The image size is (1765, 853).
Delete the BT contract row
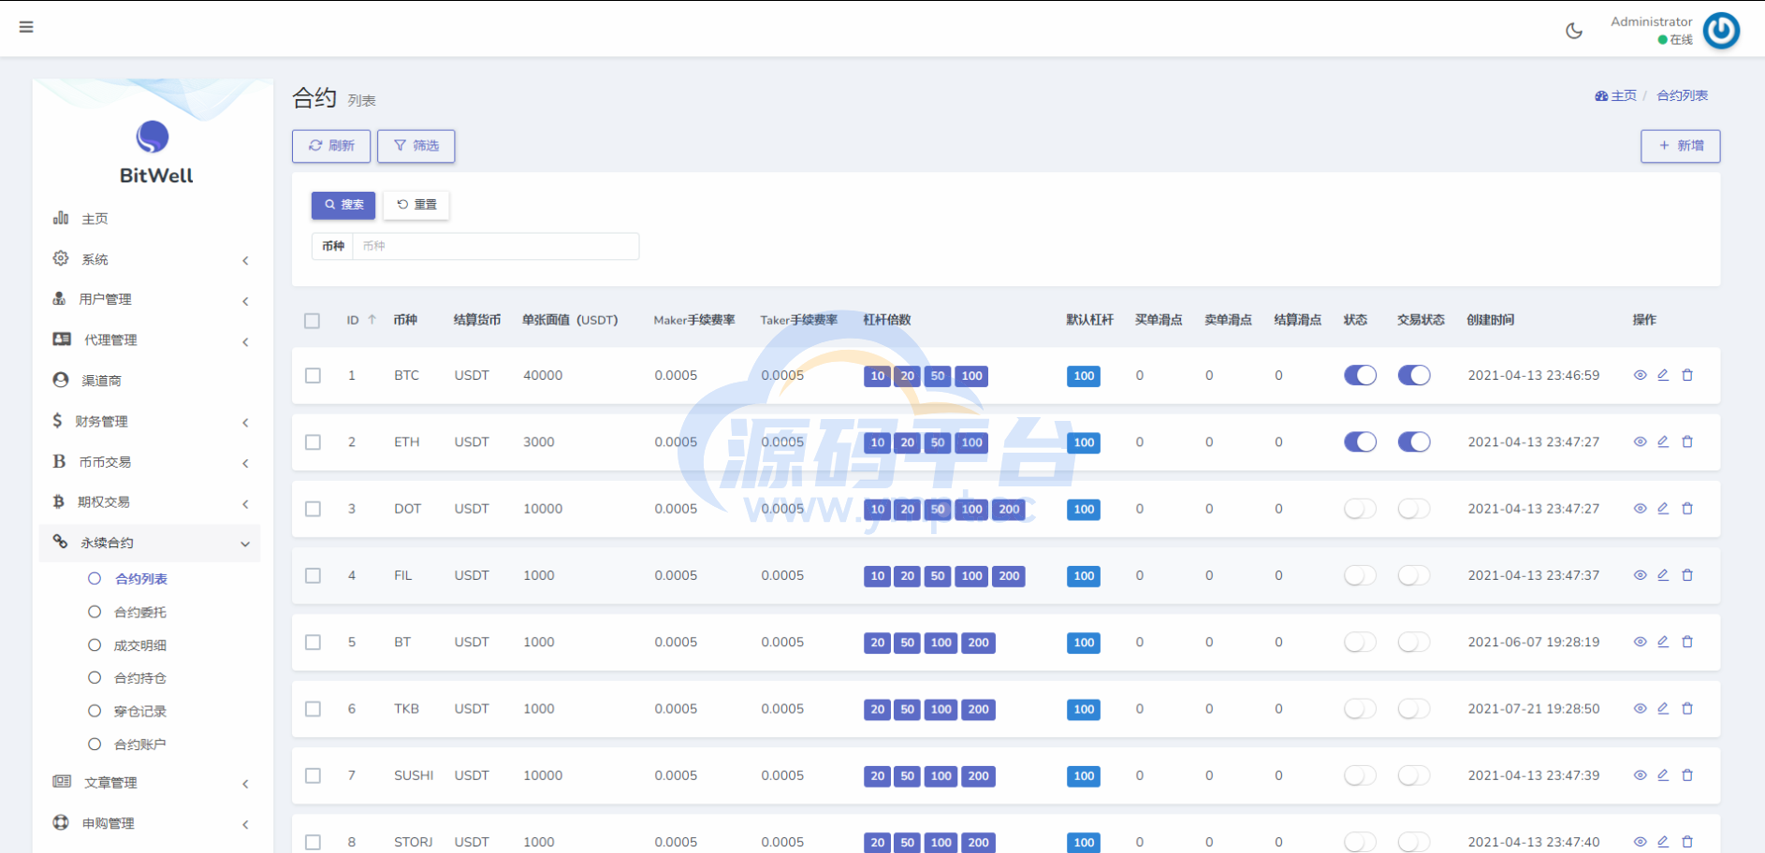pyautogui.click(x=1687, y=642)
